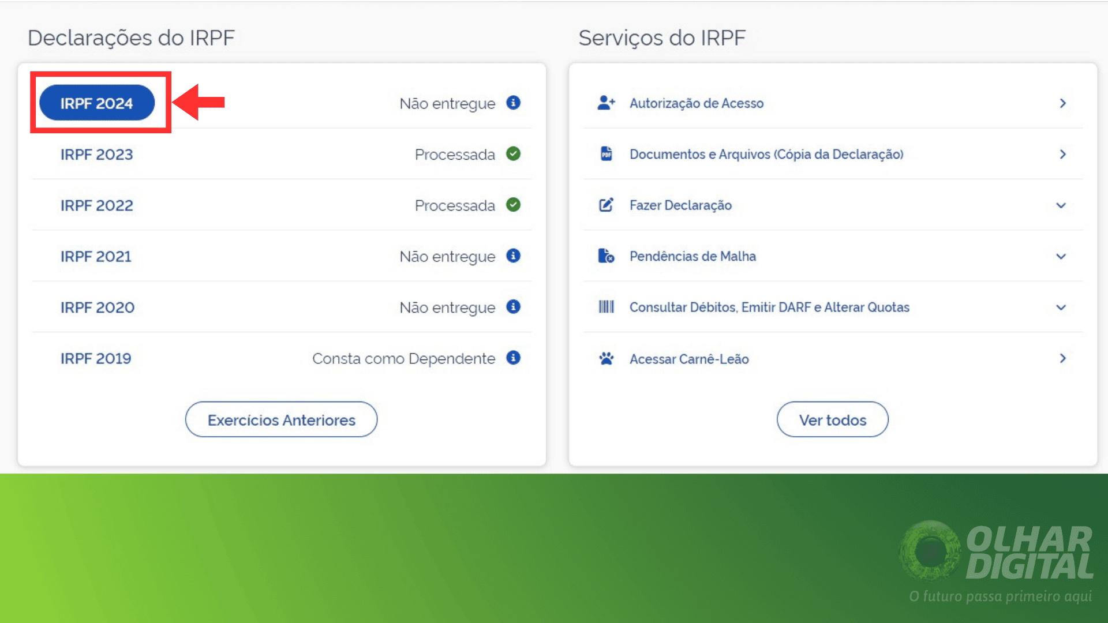
Task: Click the PDF document icon for Documentos e Arquivos
Action: [x=606, y=153]
